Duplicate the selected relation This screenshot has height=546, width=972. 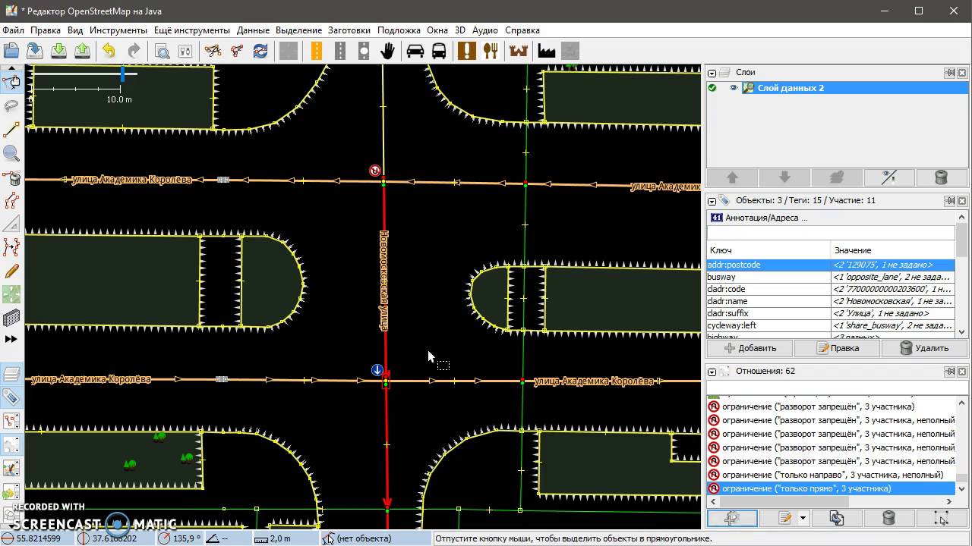point(837,518)
